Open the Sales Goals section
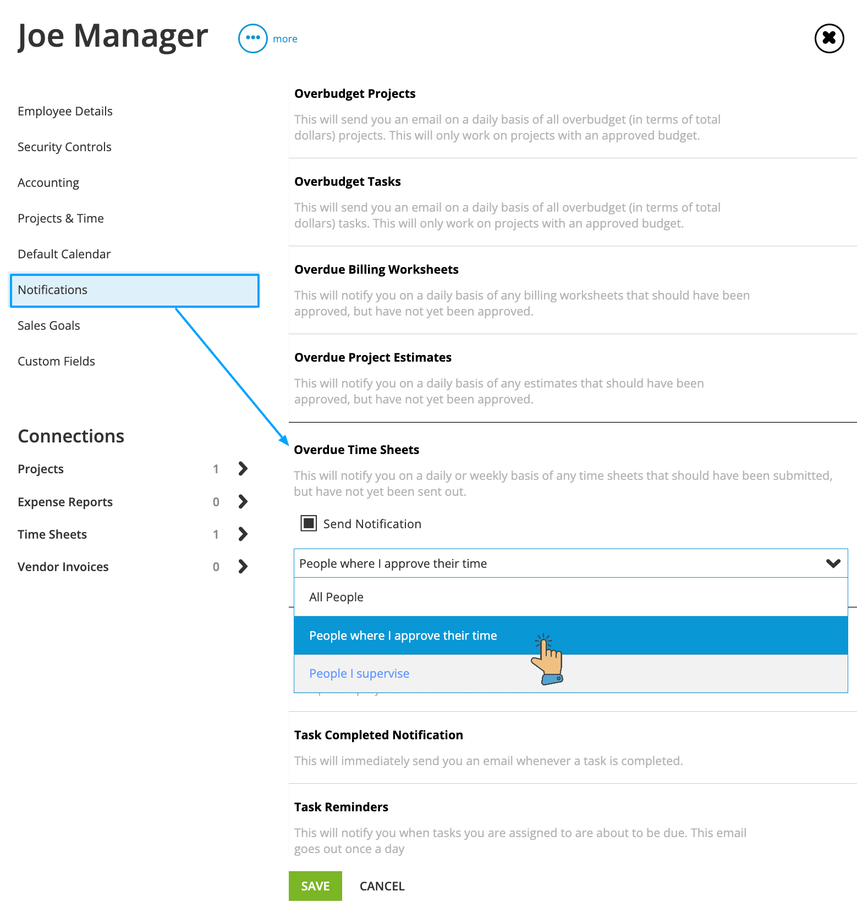This screenshot has height=908, width=857. [x=49, y=325]
